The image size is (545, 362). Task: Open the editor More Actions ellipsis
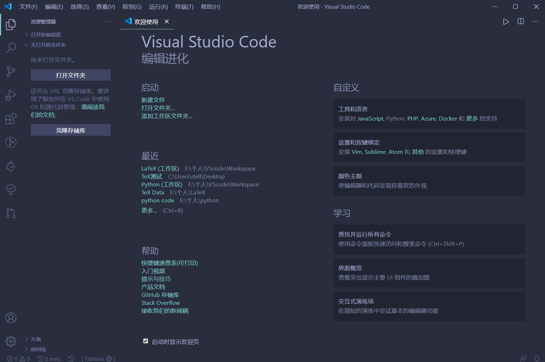(535, 21)
